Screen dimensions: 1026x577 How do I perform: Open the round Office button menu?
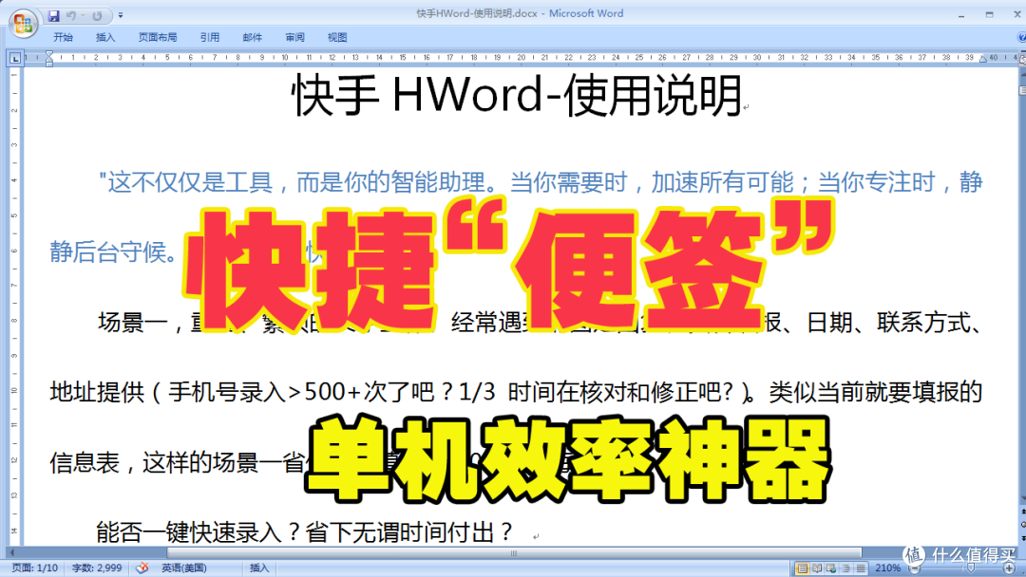(x=23, y=24)
